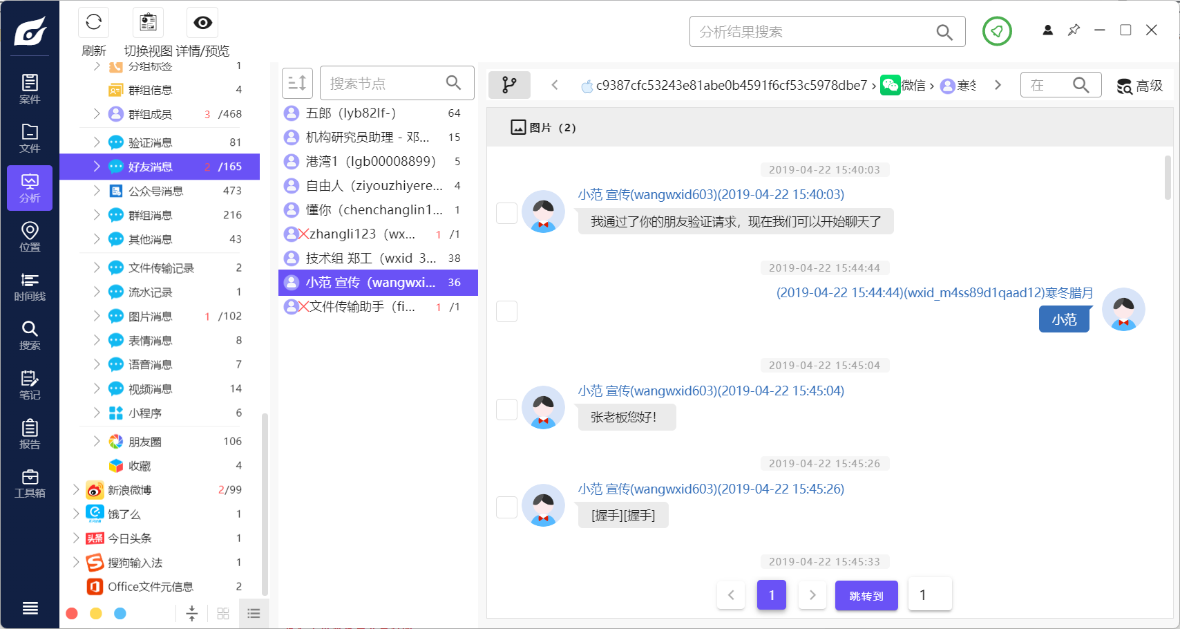Click the branch graph icon near the breadcrumb
This screenshot has width=1180, height=629.
tap(509, 84)
